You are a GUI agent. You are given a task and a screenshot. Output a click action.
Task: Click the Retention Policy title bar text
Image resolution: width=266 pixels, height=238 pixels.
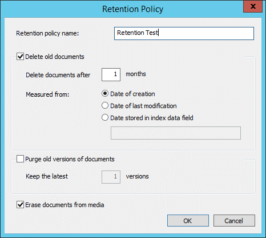click(133, 9)
